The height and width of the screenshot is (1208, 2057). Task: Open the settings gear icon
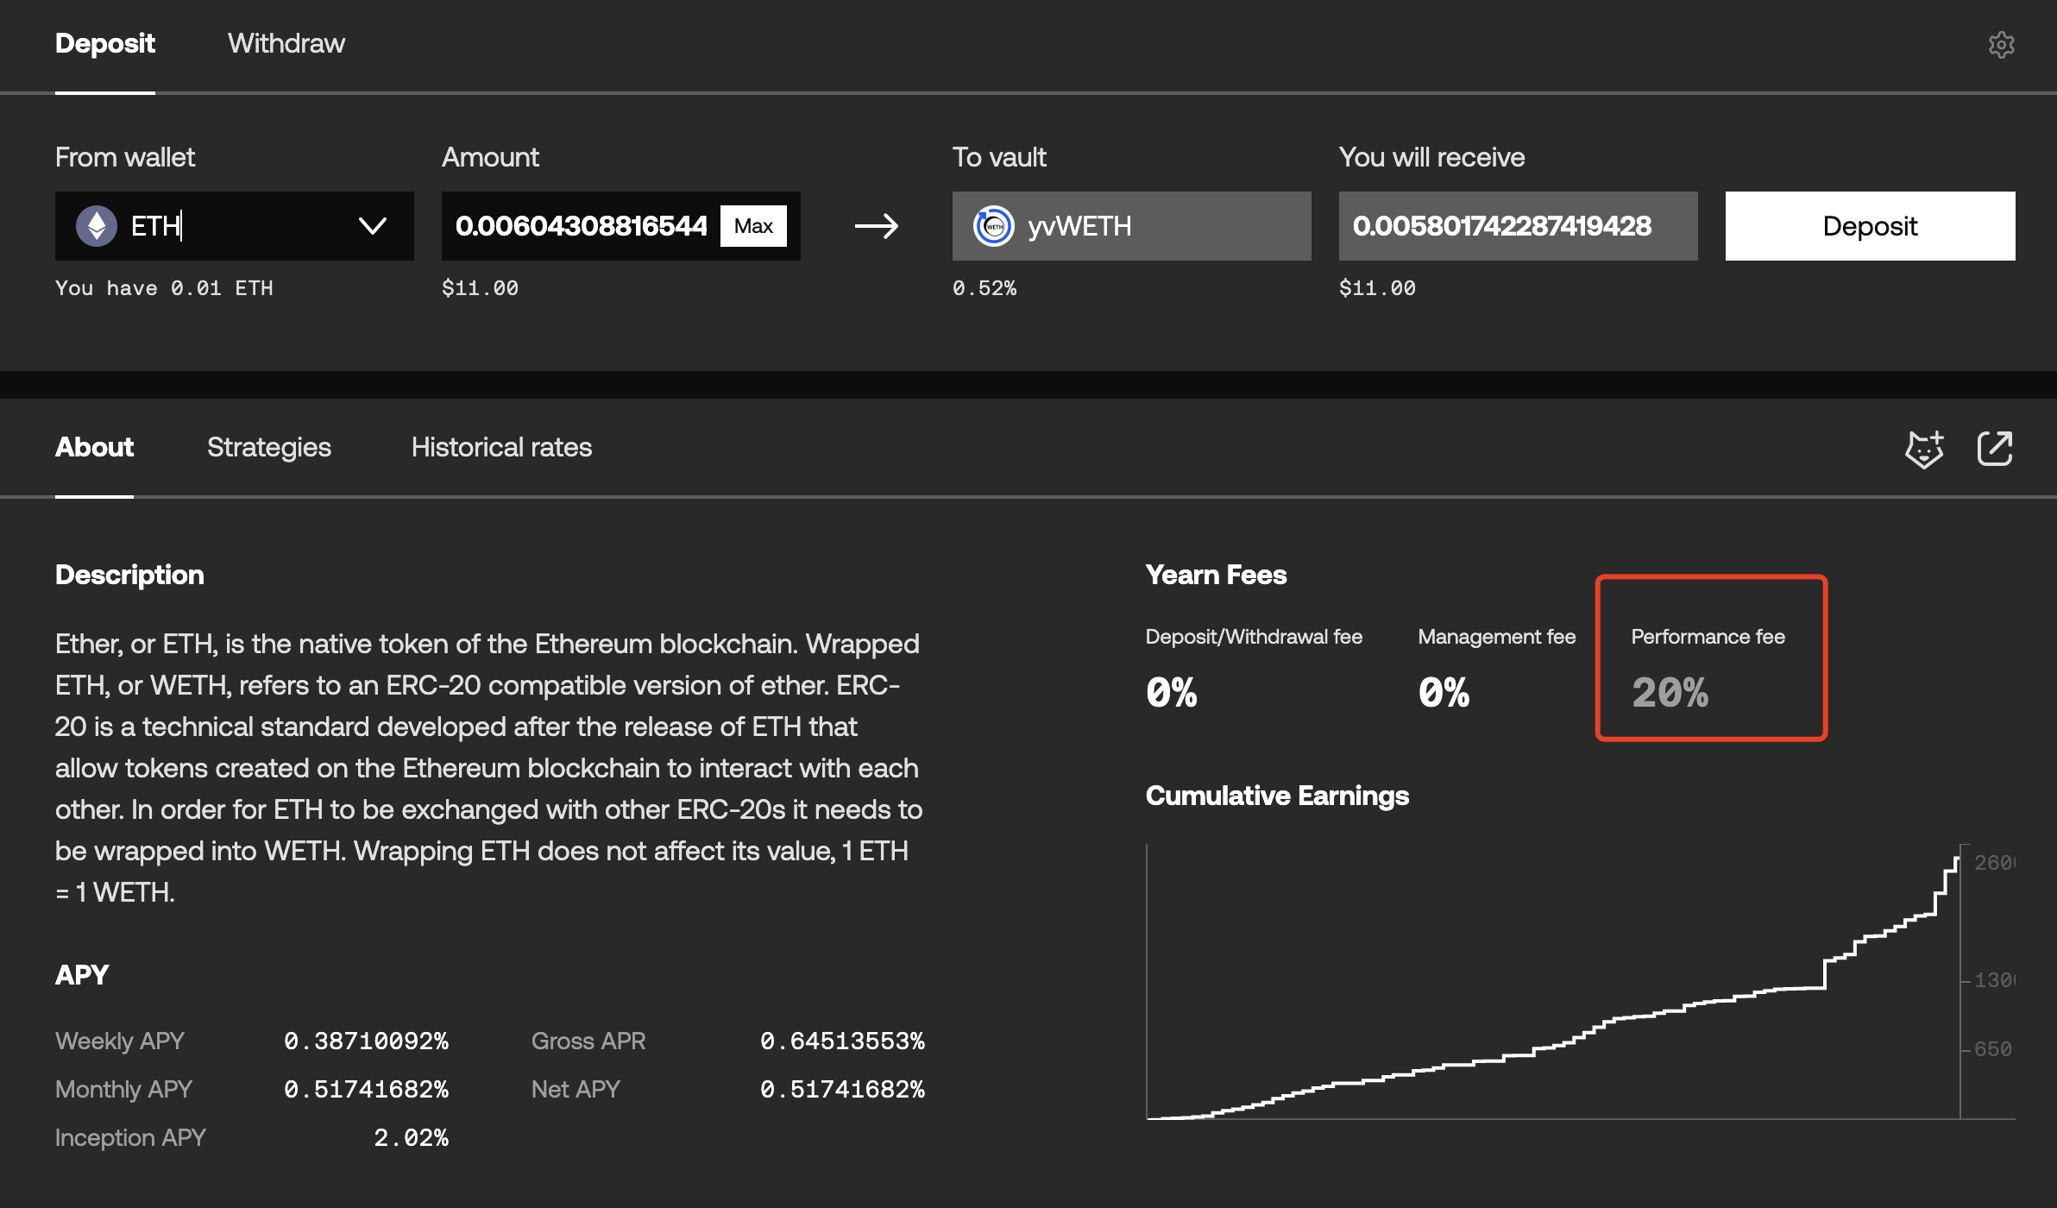click(2001, 45)
